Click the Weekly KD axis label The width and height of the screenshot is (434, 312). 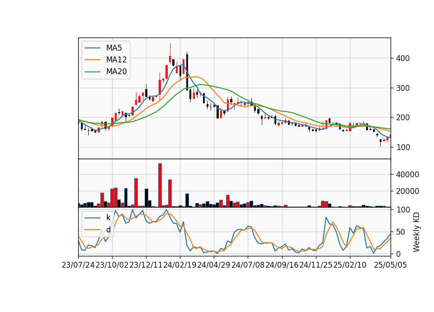416,232
